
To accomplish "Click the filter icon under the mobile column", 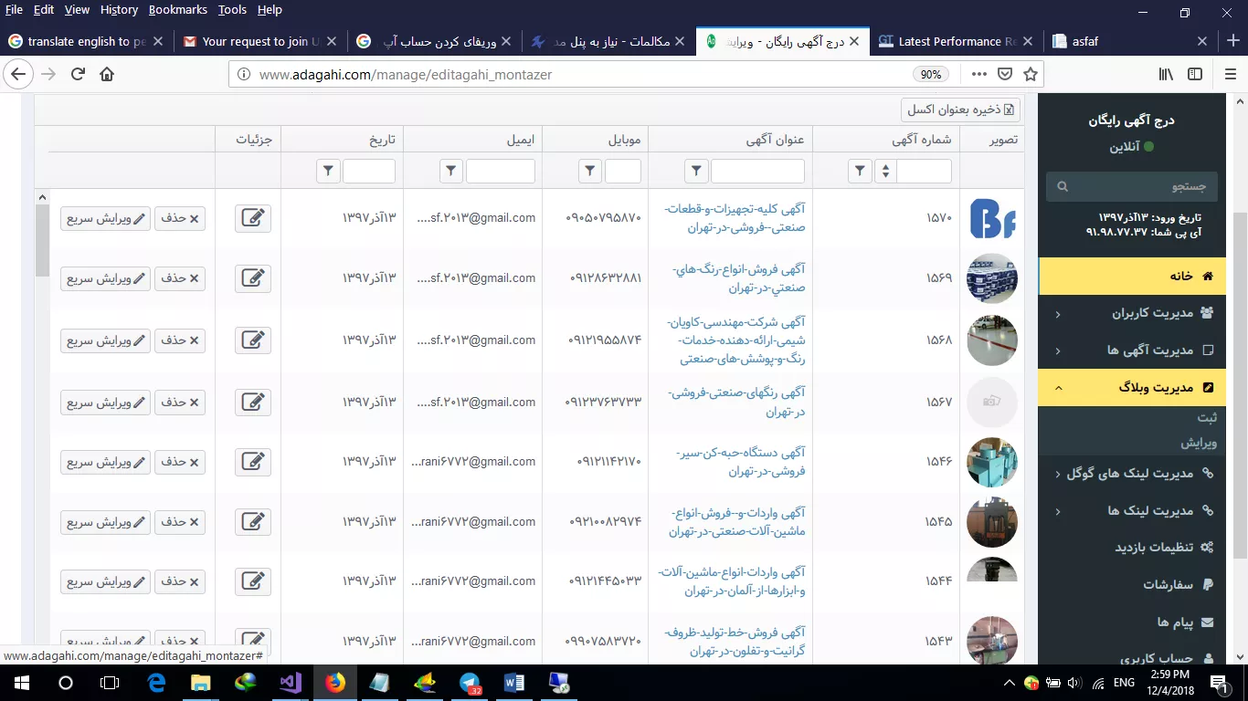I will 590,171.
